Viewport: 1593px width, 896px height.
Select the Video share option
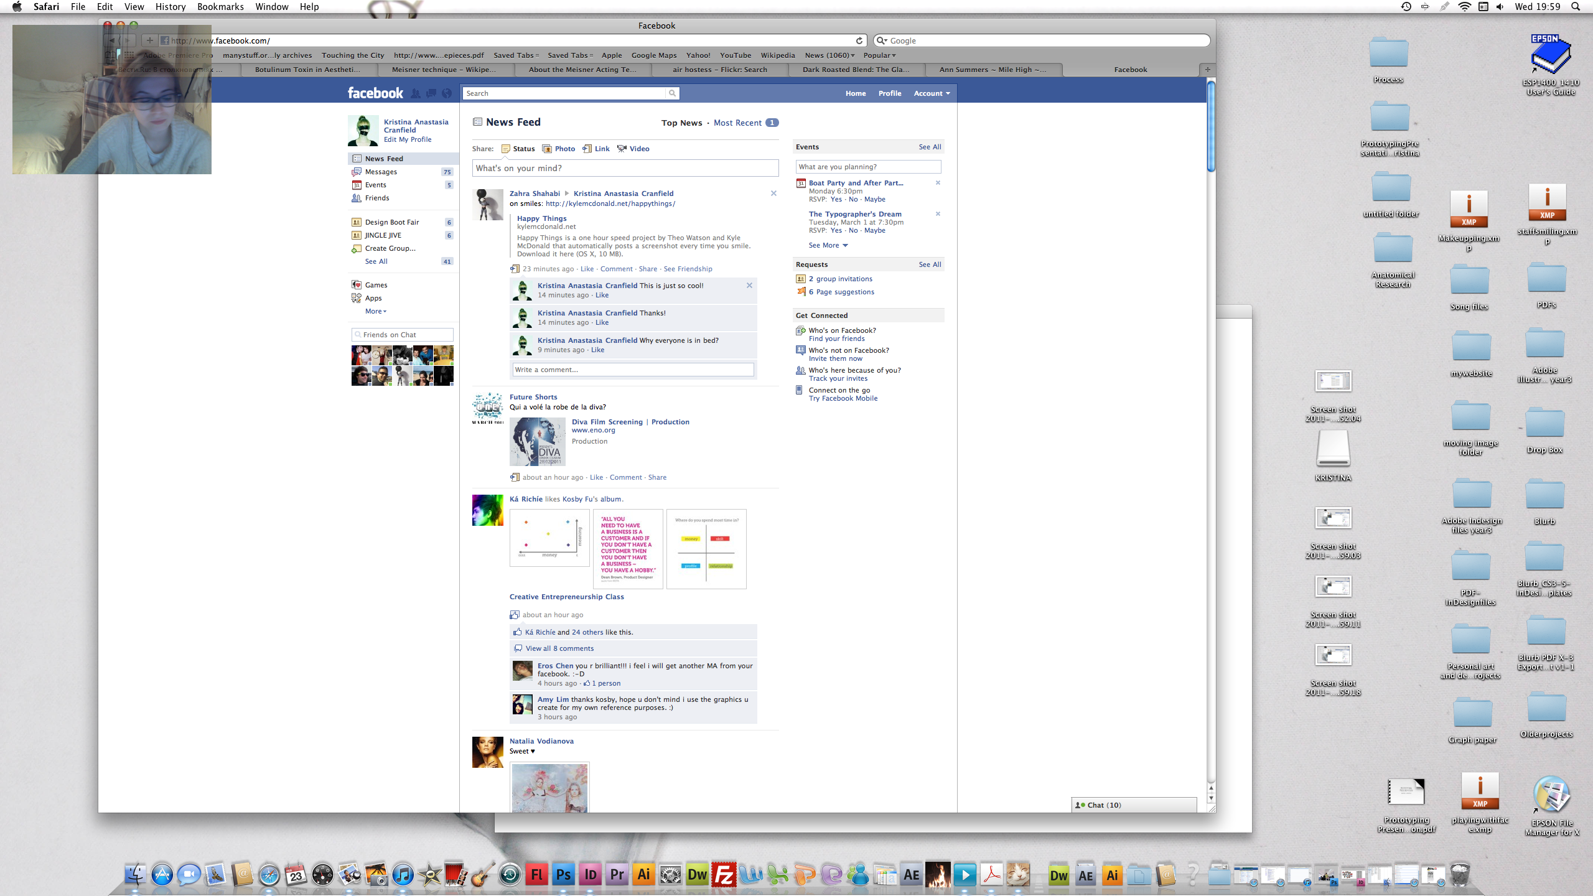click(633, 149)
